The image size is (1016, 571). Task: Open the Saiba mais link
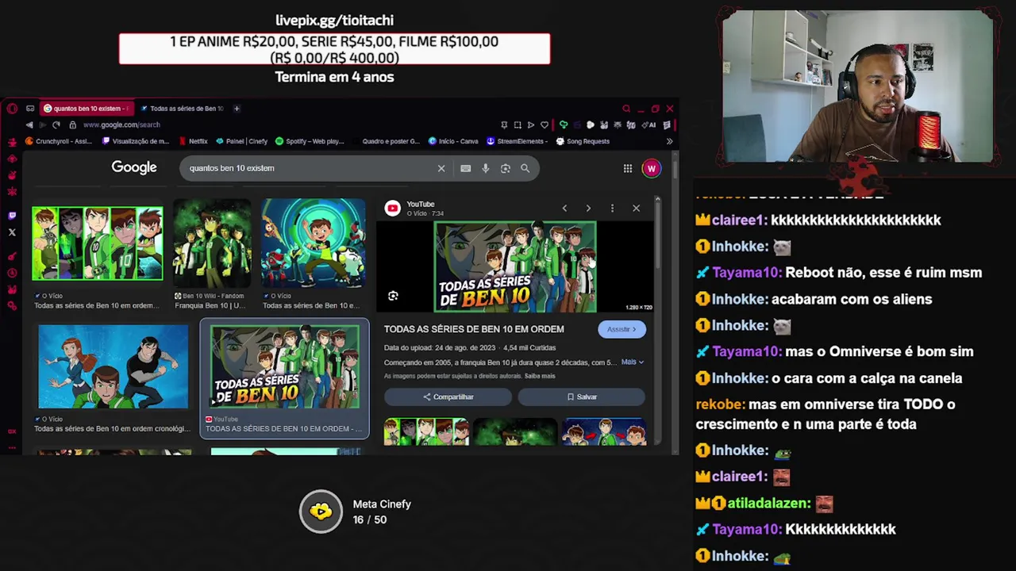(x=540, y=376)
